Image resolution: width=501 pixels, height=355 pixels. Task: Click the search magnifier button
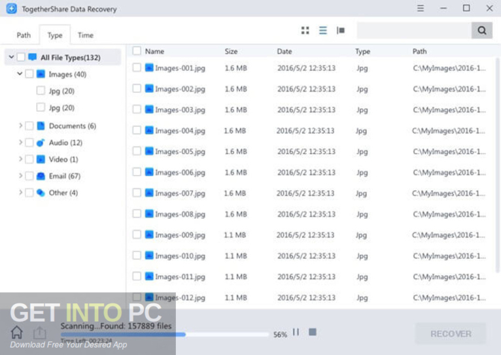click(x=482, y=30)
